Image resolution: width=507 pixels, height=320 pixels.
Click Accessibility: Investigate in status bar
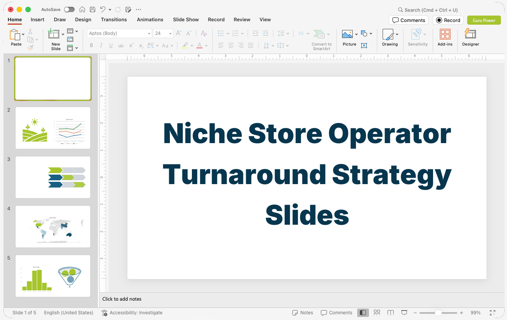click(x=132, y=313)
